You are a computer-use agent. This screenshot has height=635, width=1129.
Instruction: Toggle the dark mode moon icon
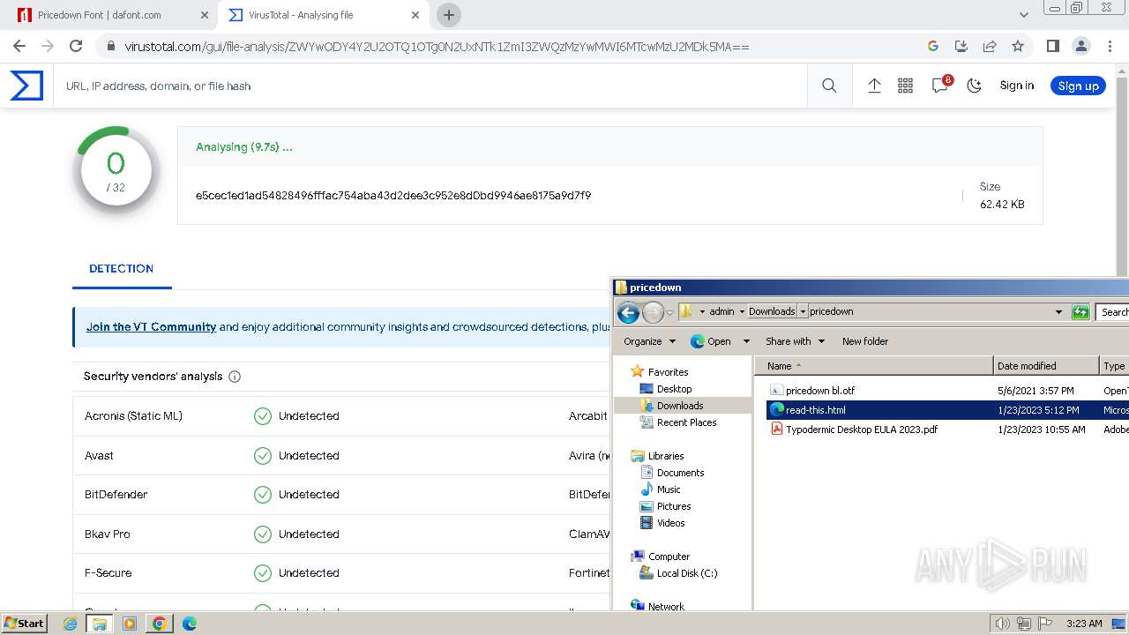pyautogui.click(x=974, y=86)
